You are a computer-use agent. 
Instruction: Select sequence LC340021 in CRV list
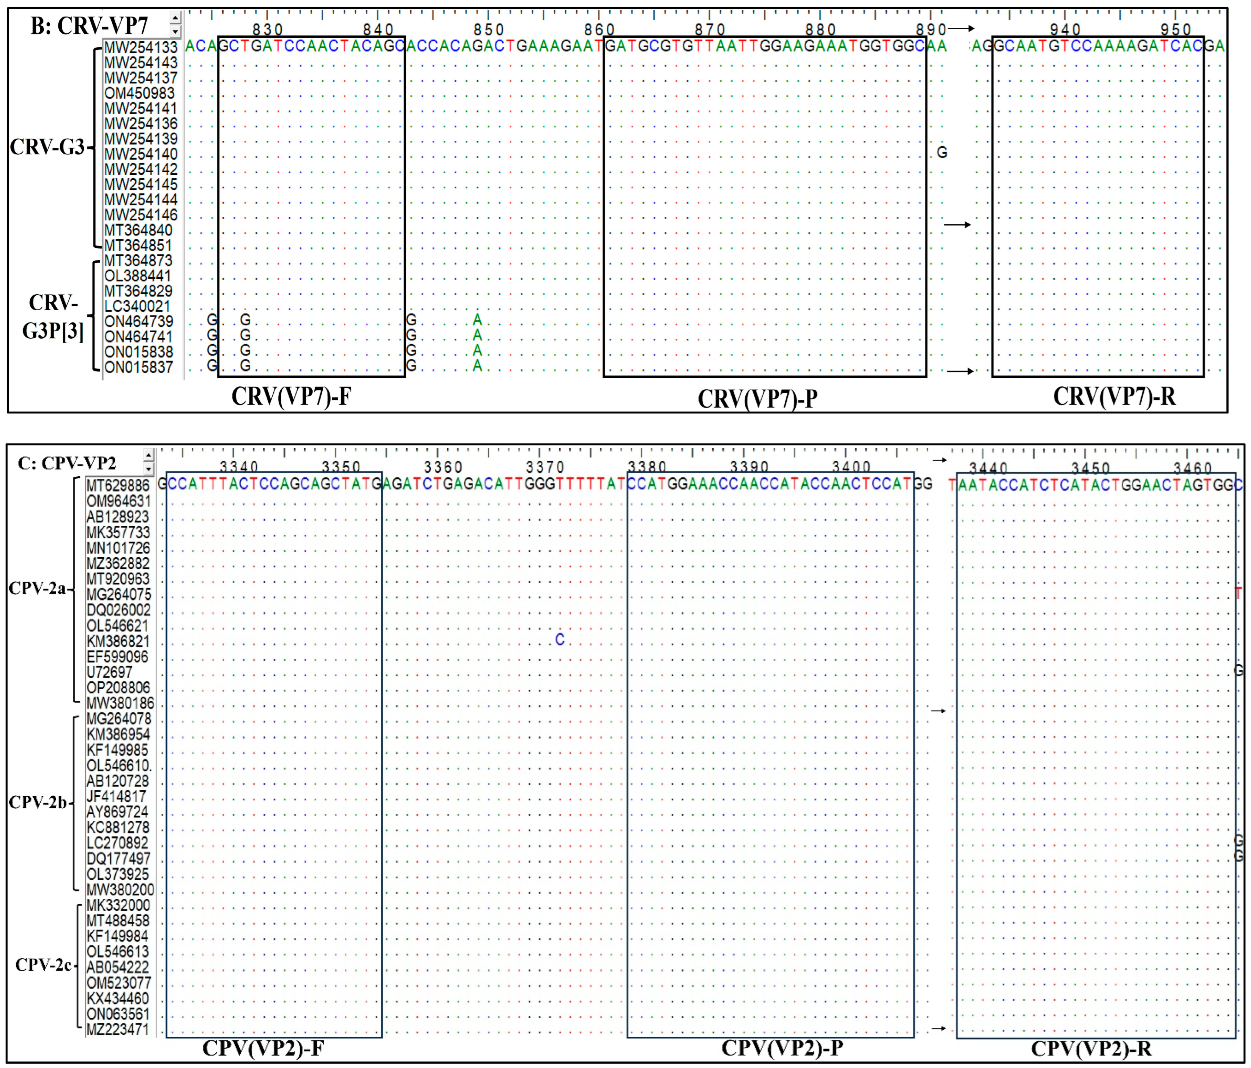click(138, 306)
